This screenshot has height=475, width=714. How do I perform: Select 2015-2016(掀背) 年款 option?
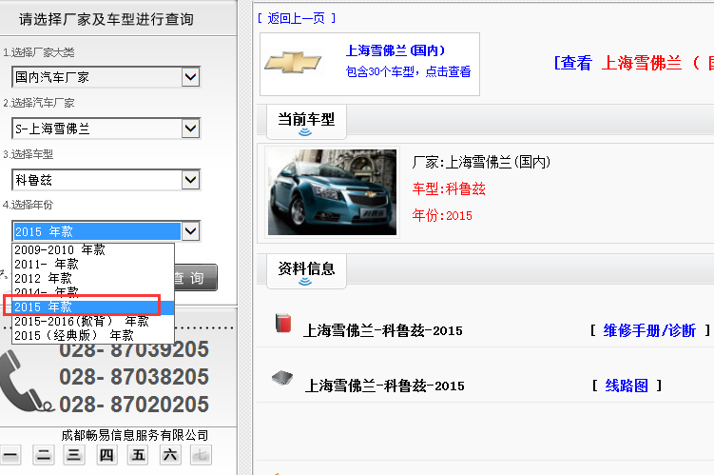click(93, 322)
